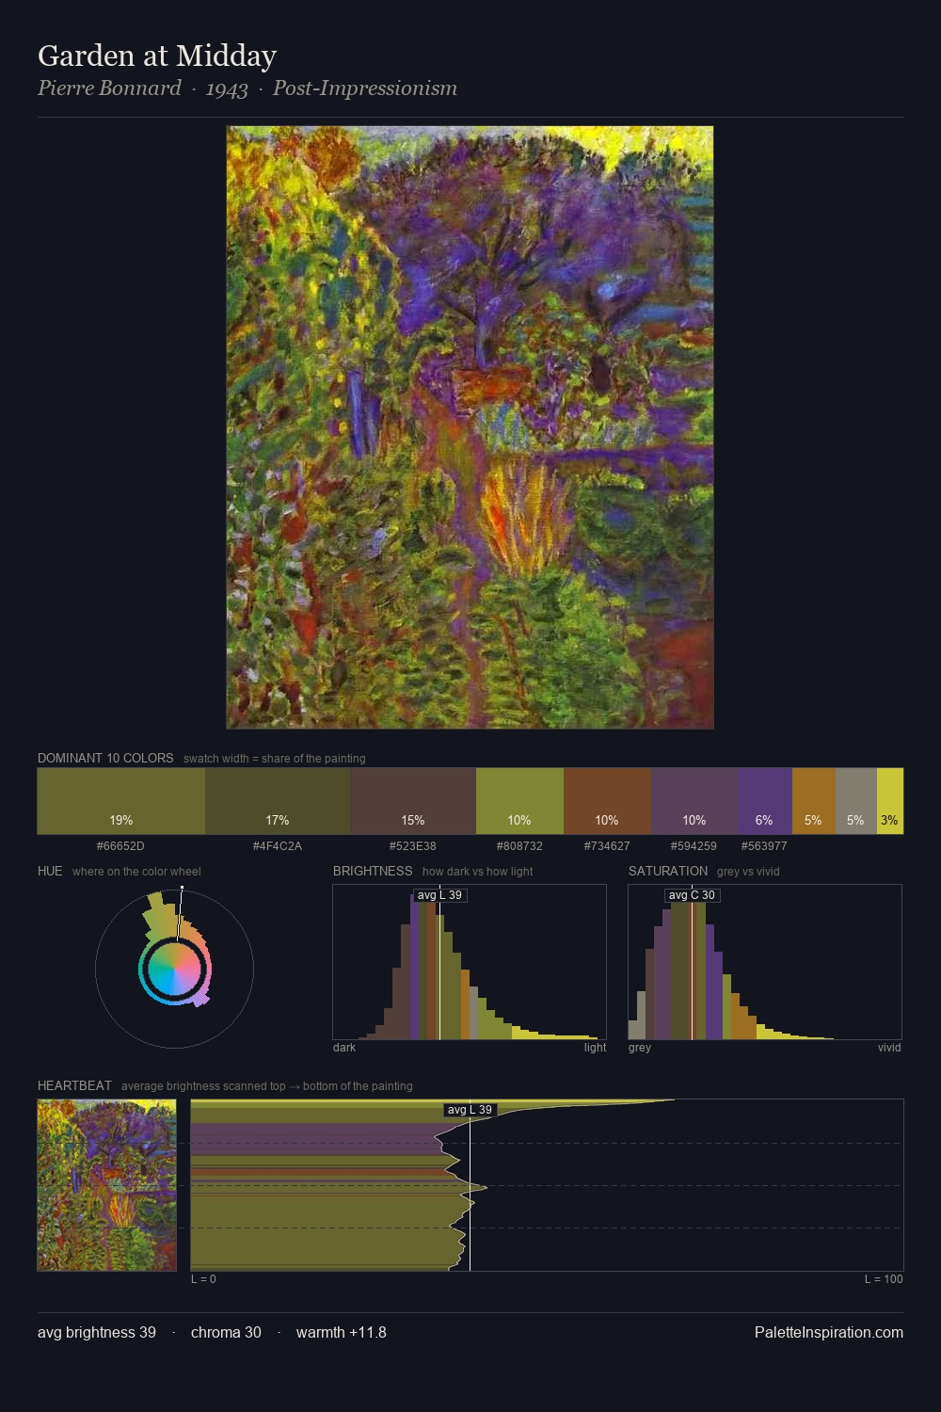Click the L = 0 axis label

point(203,1279)
